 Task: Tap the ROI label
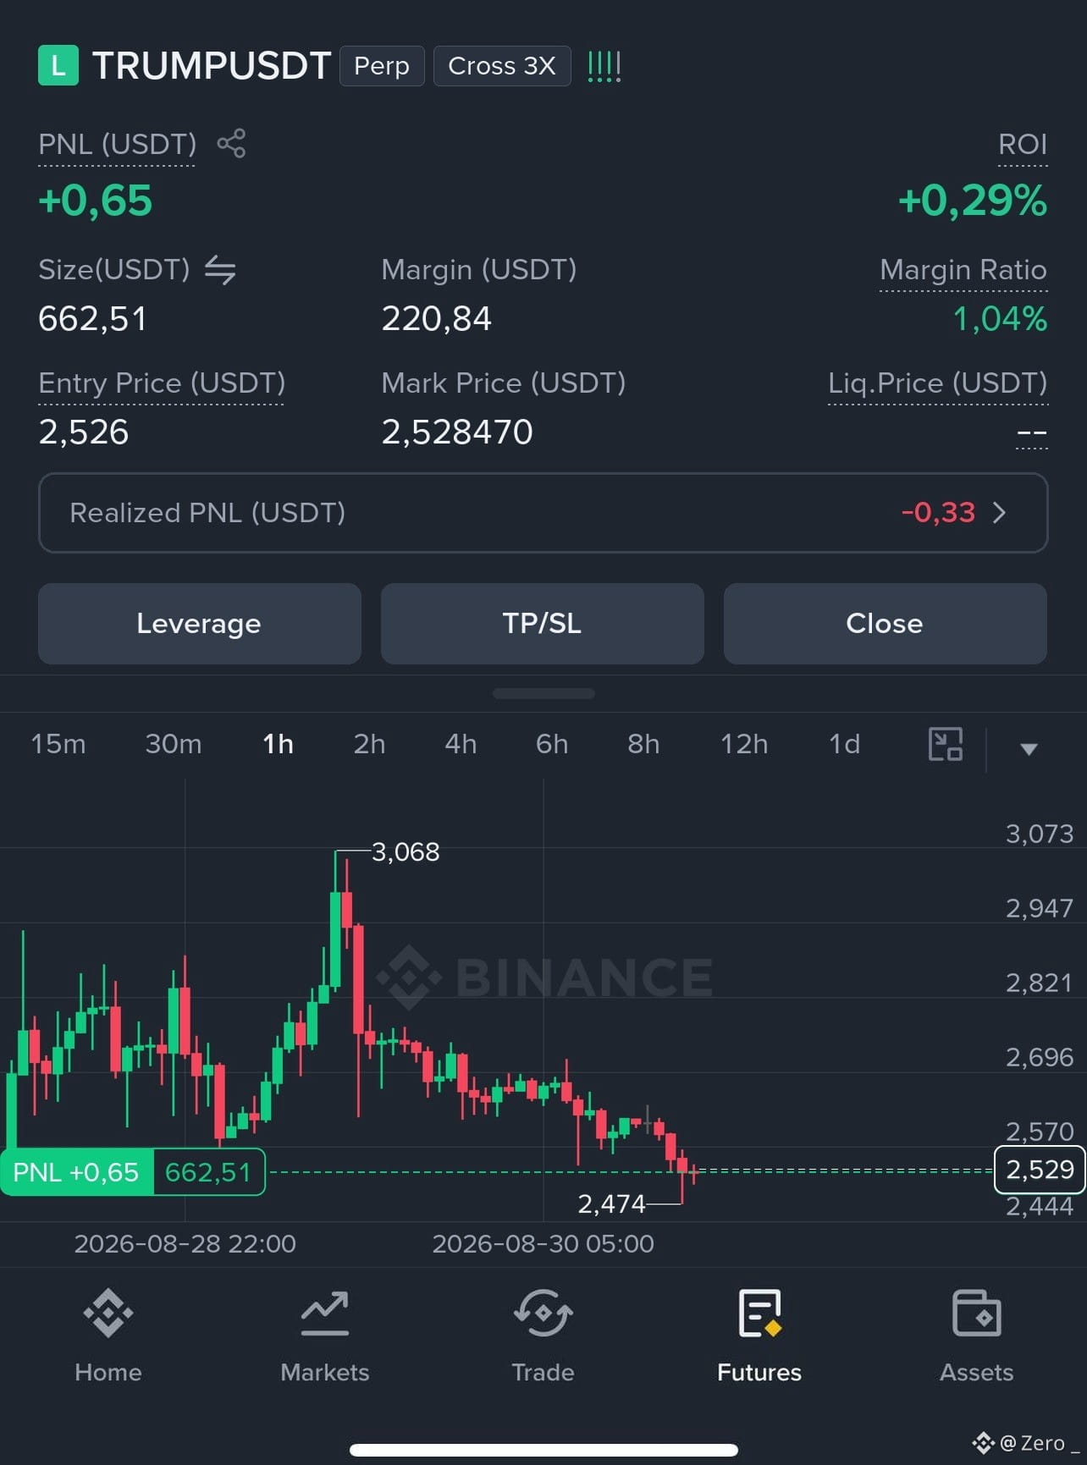1023,145
